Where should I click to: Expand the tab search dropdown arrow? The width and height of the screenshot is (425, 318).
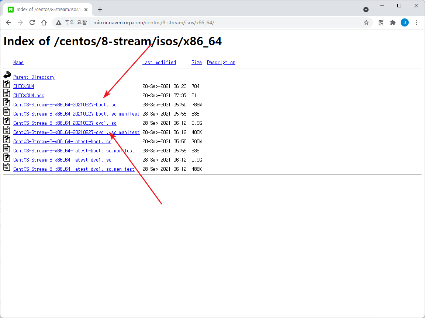[x=366, y=10]
